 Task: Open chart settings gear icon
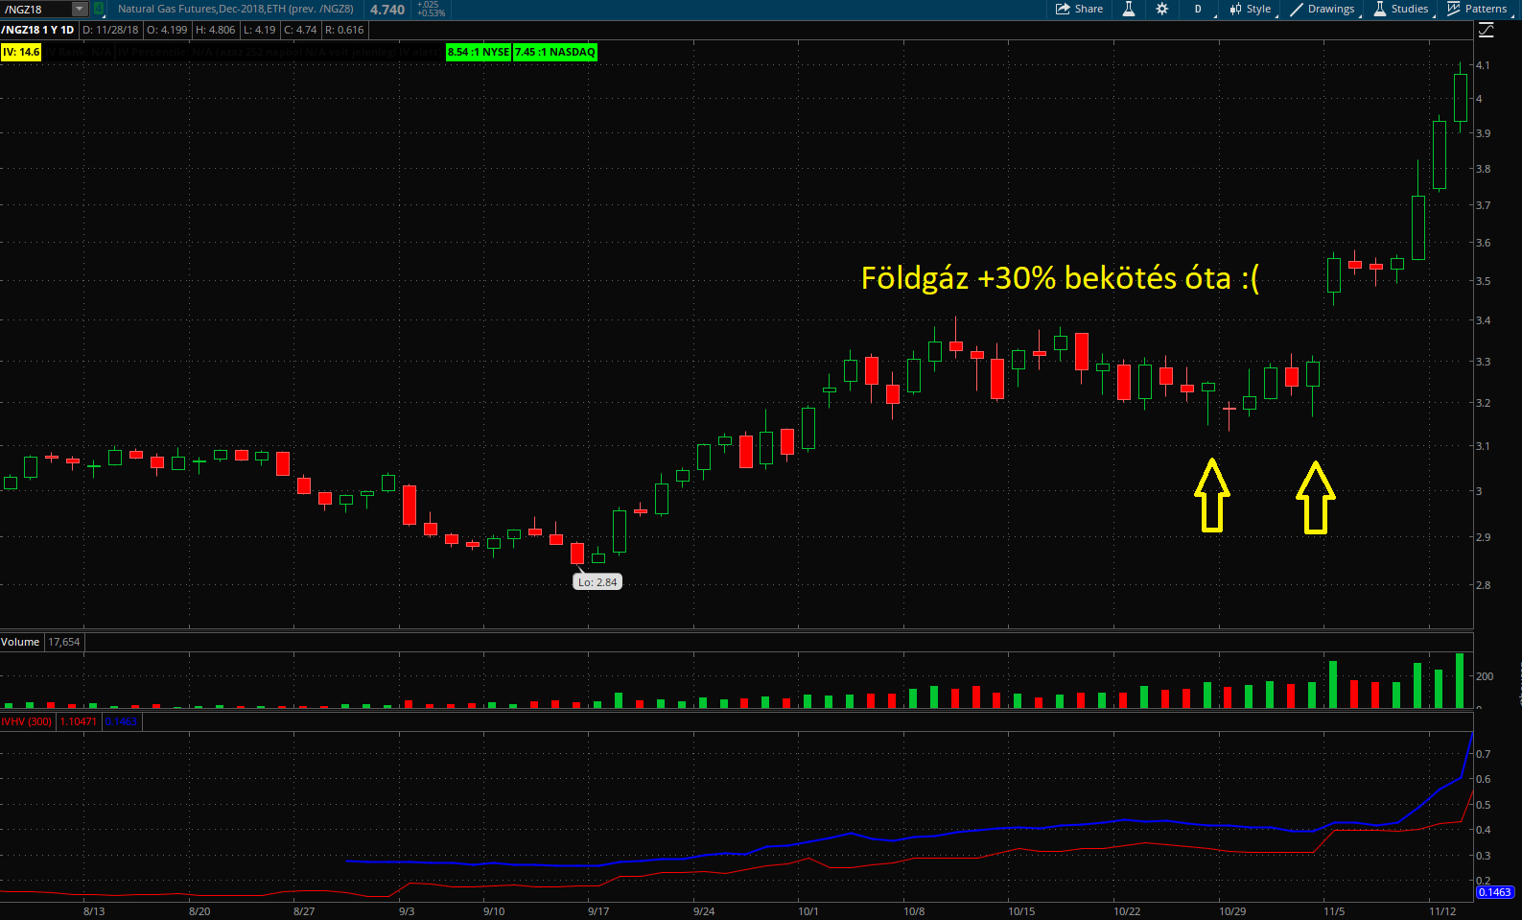click(x=1162, y=9)
